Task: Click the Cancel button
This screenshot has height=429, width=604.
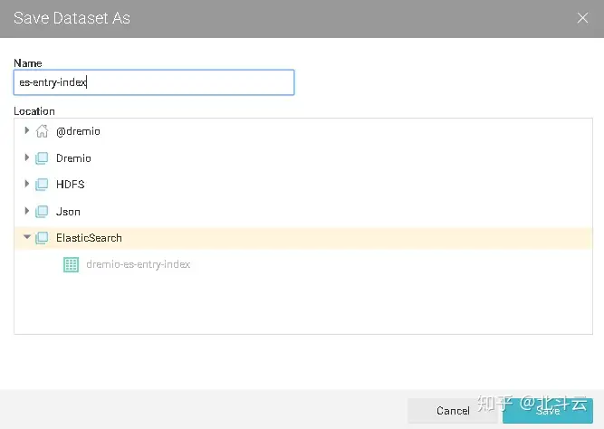Action: tap(453, 411)
